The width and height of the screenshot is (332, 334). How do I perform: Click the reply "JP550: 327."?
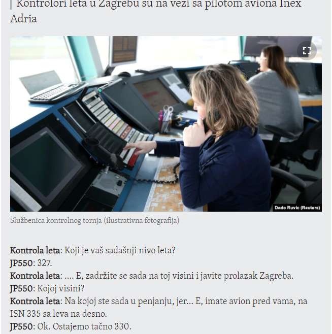click(x=31, y=263)
